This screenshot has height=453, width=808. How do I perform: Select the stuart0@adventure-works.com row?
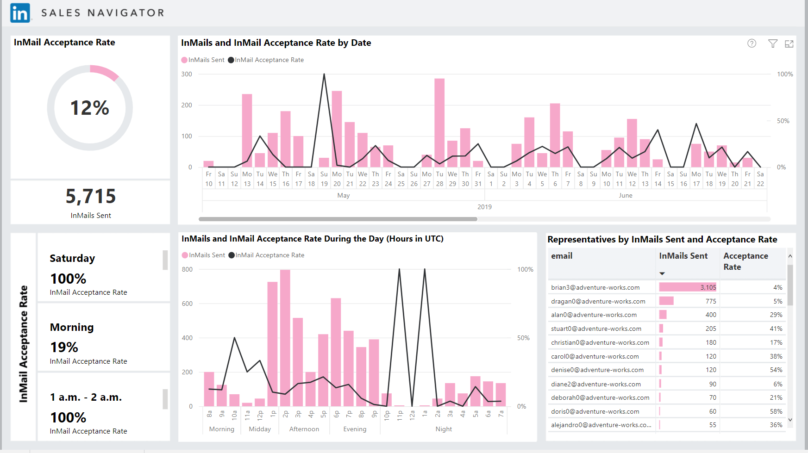coord(667,329)
